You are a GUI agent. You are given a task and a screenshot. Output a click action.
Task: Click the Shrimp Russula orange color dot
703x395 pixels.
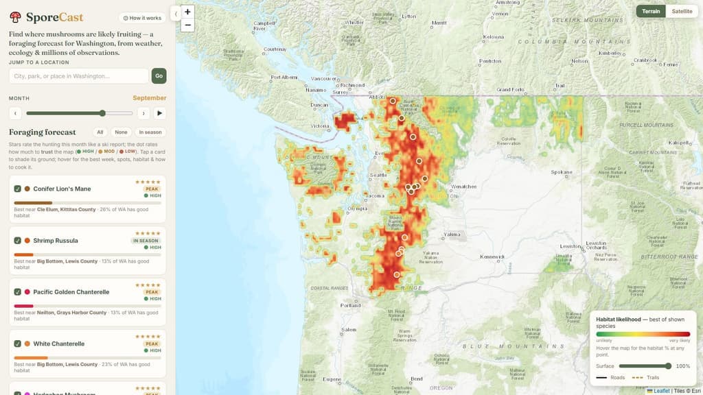pyautogui.click(x=27, y=241)
